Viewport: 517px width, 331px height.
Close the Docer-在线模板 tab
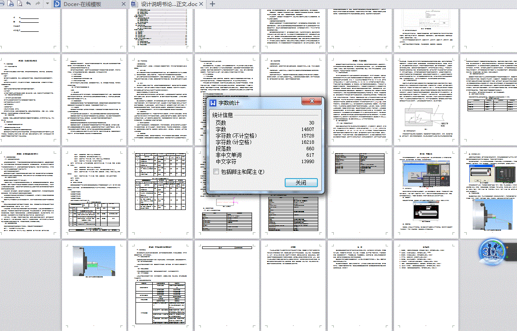(x=123, y=4)
